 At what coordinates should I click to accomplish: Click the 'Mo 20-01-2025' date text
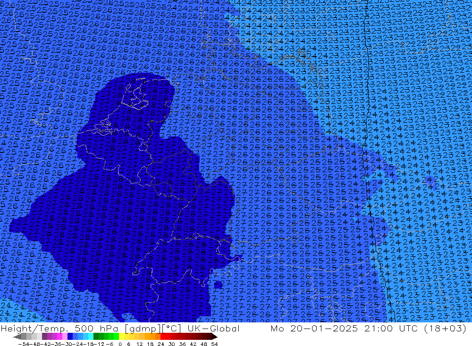(x=314, y=328)
